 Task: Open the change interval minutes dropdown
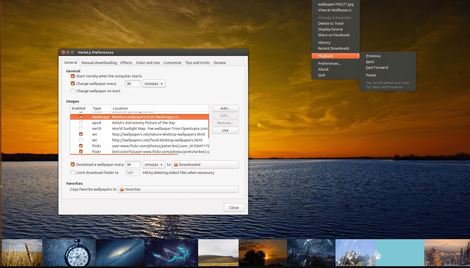[x=154, y=84]
